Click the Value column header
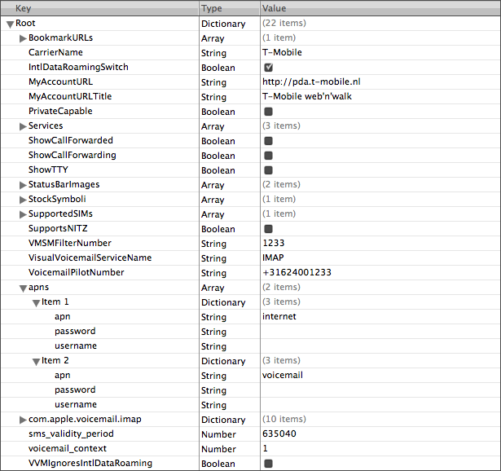Image resolution: width=501 pixels, height=471 pixels. (x=380, y=8)
